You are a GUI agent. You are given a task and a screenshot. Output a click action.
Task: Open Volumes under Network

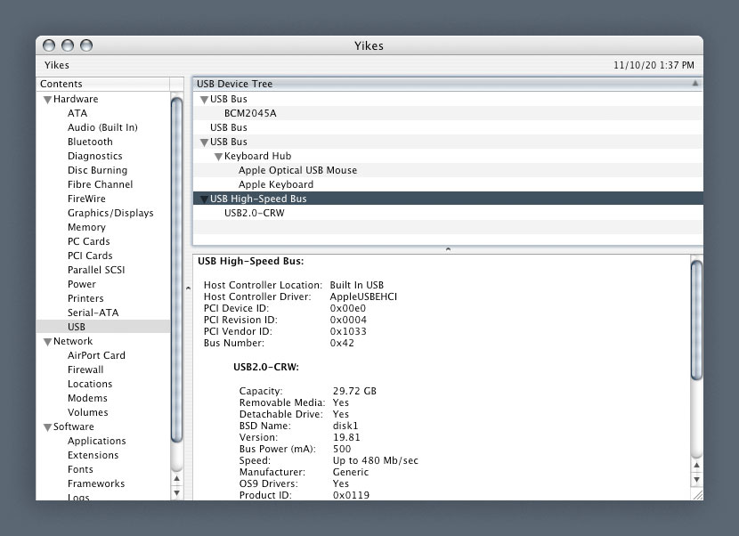coord(87,412)
